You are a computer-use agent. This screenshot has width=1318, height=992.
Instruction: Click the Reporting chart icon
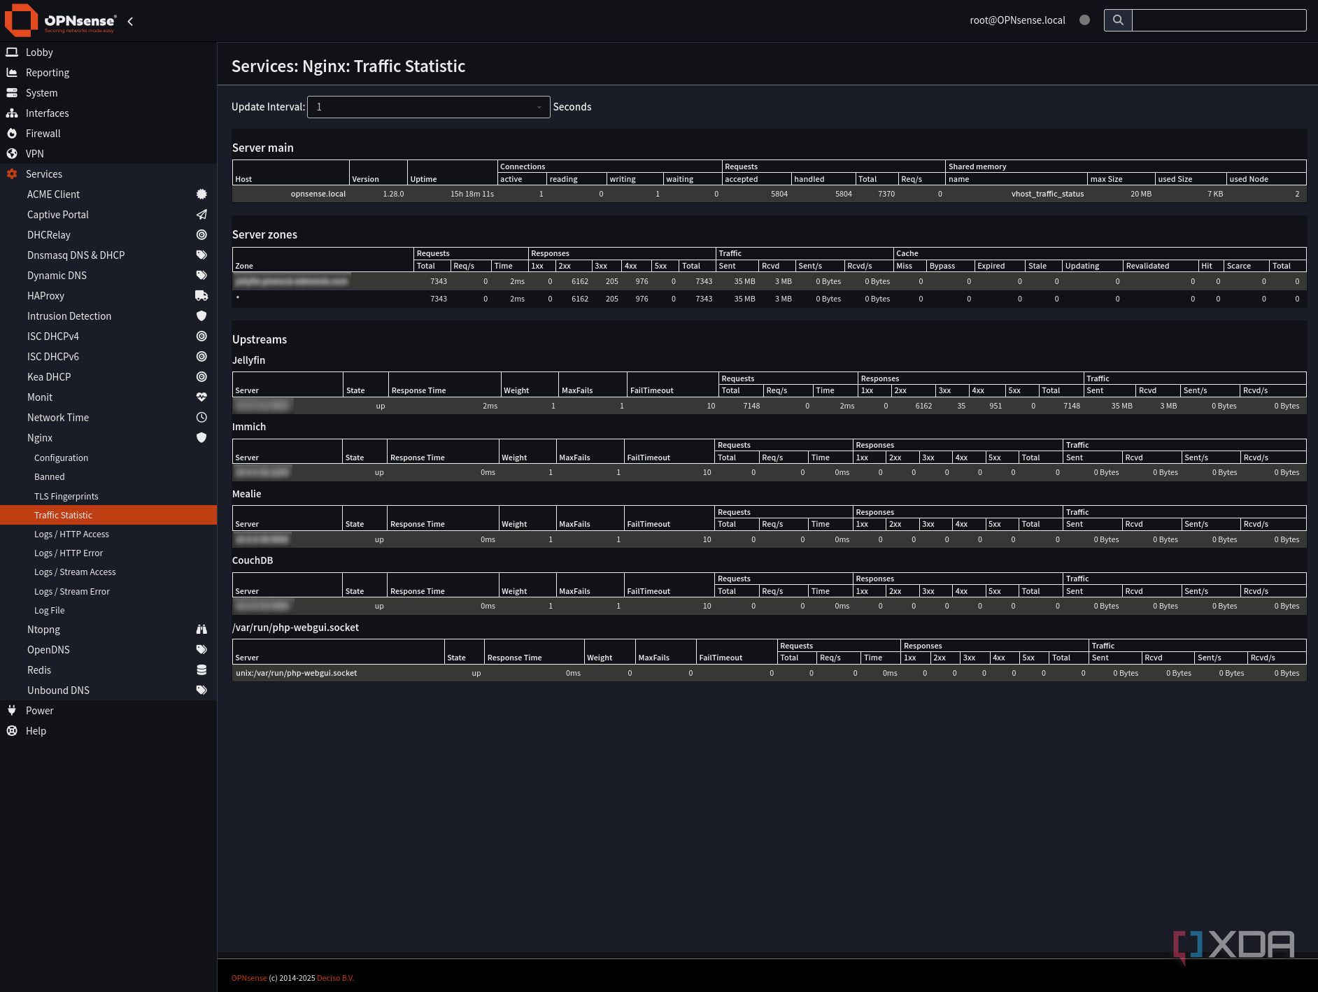(12, 72)
